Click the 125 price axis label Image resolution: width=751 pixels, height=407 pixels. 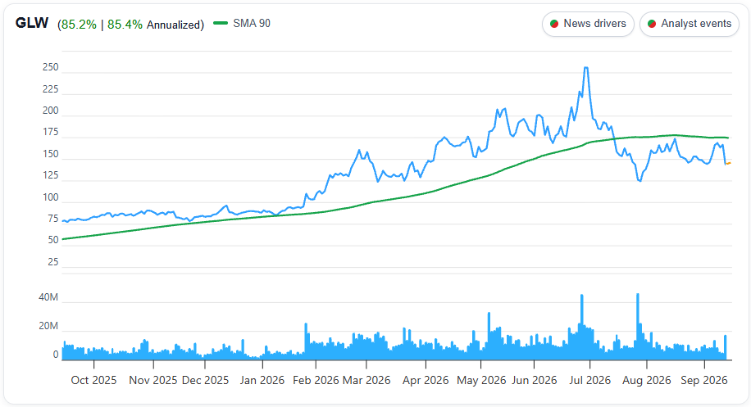point(50,175)
